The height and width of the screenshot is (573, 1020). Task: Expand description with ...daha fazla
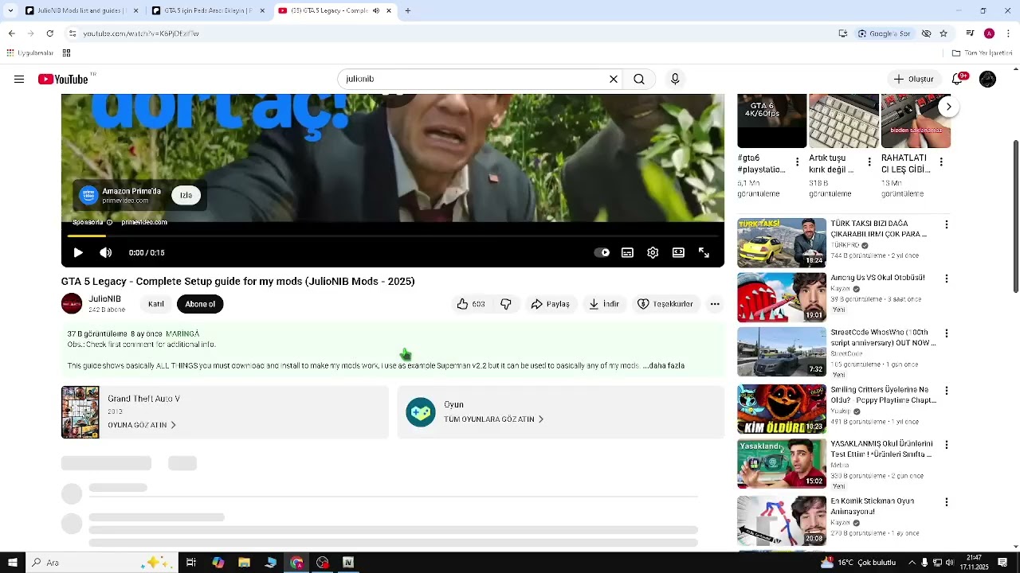[665, 365]
